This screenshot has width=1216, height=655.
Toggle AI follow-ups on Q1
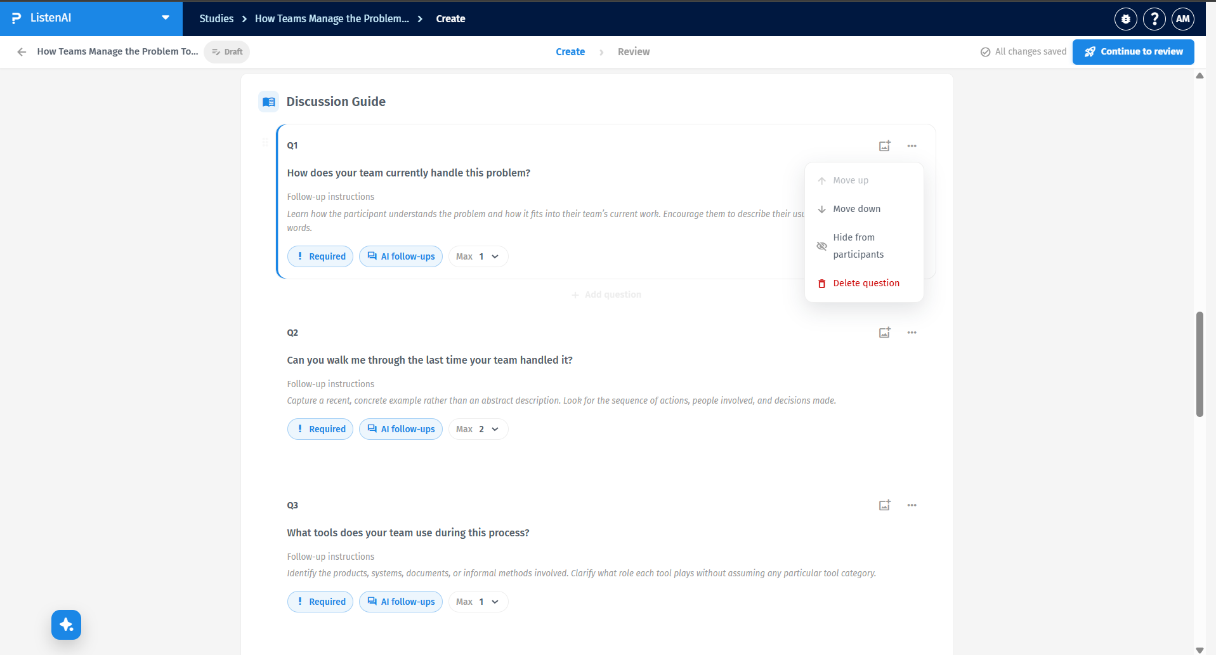point(401,256)
